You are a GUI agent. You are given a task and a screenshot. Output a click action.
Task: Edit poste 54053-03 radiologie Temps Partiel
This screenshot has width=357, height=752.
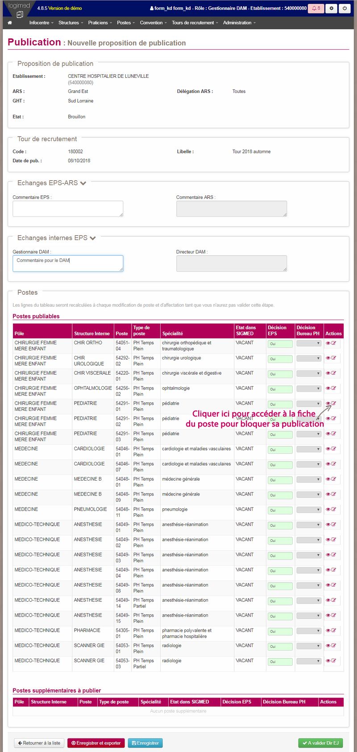tap(334, 661)
